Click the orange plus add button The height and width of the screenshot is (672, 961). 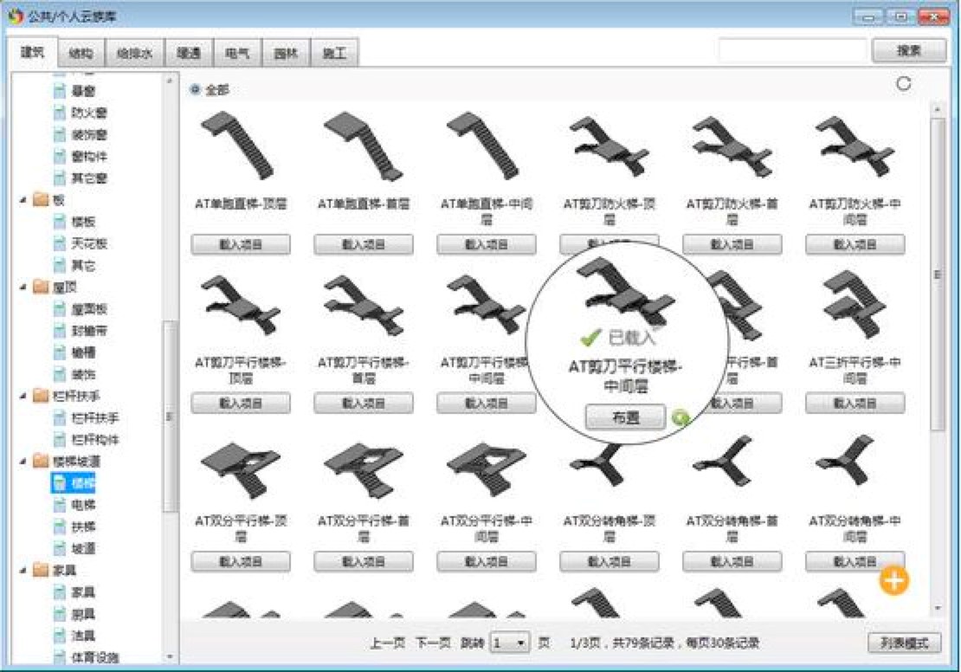[x=893, y=580]
